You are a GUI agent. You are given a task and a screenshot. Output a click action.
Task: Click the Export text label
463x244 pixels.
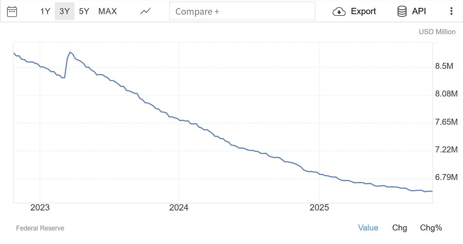(363, 11)
